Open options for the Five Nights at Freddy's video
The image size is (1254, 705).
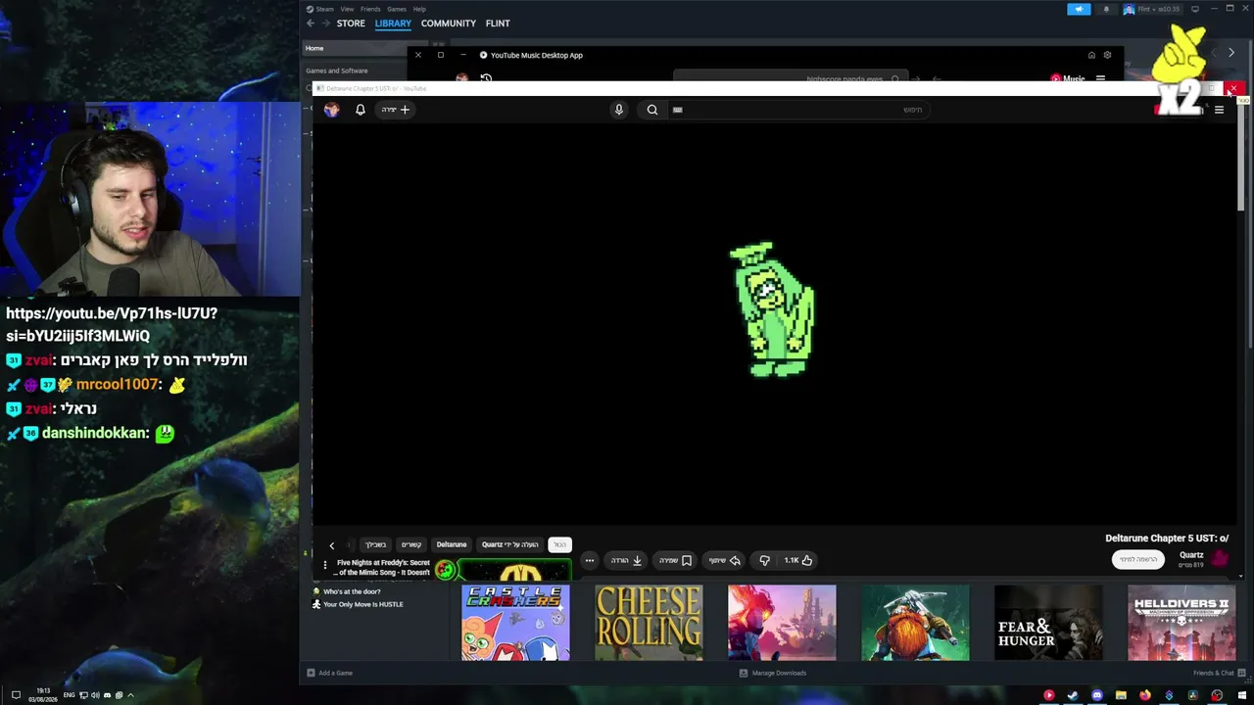[x=325, y=565]
